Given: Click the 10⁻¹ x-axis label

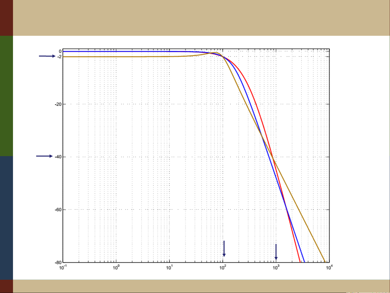Looking at the screenshot, I should (x=63, y=268).
